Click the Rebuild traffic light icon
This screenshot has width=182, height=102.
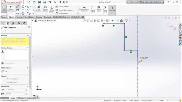click(x=60, y=2)
